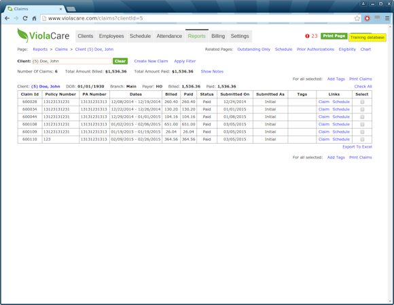Screen dimensions: 394x305
Task: Click the red alert notification icon
Action: coord(307,36)
